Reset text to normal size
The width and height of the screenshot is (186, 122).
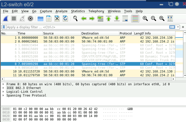click(162, 18)
